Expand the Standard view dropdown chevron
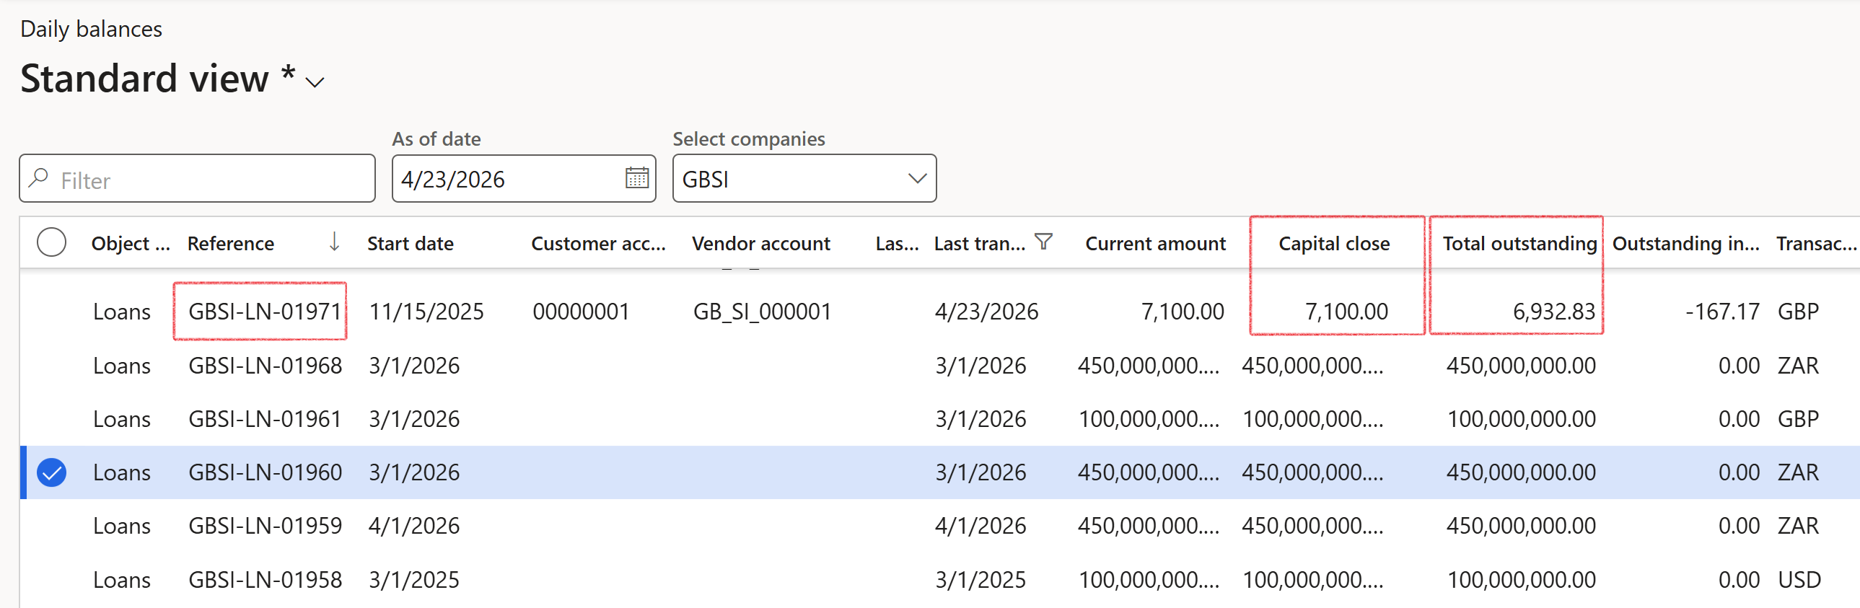Viewport: 1860px width, 608px height. [x=315, y=82]
